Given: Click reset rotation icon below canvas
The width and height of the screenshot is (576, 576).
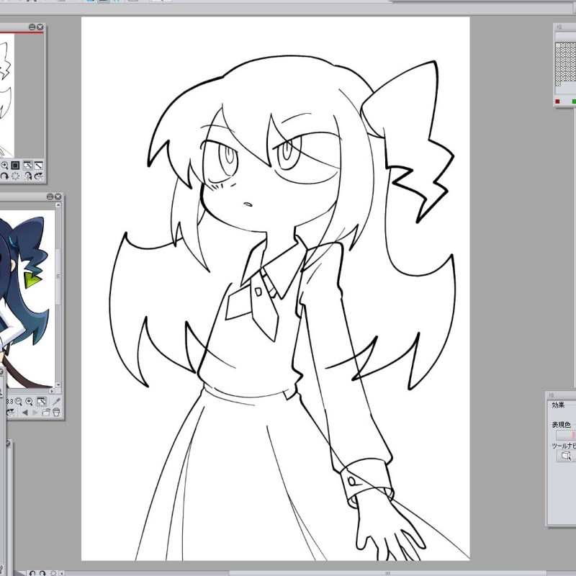Looking at the screenshot, I should point(53,573).
